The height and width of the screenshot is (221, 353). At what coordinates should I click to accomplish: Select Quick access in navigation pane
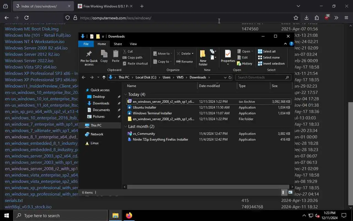point(100,90)
